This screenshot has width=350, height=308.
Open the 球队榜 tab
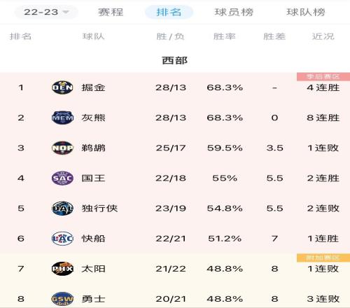pyautogui.click(x=306, y=12)
